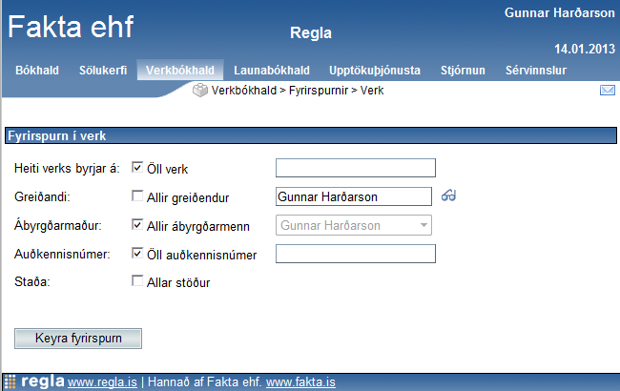The width and height of the screenshot is (620, 391).
Task: Select the Sölukerfi menu item
Action: point(103,71)
